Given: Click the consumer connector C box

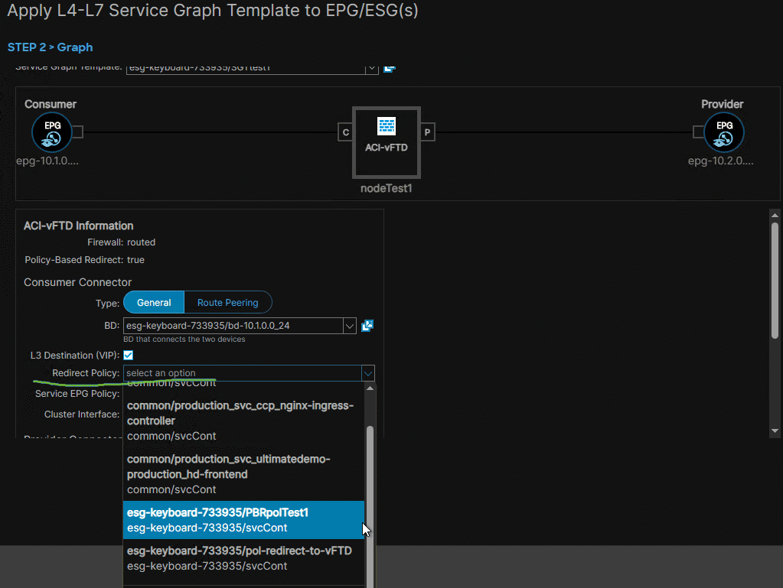Looking at the screenshot, I should (x=345, y=132).
